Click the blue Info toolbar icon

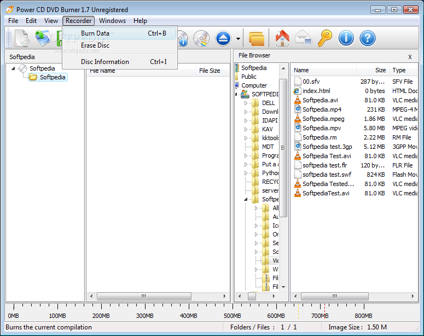point(346,38)
